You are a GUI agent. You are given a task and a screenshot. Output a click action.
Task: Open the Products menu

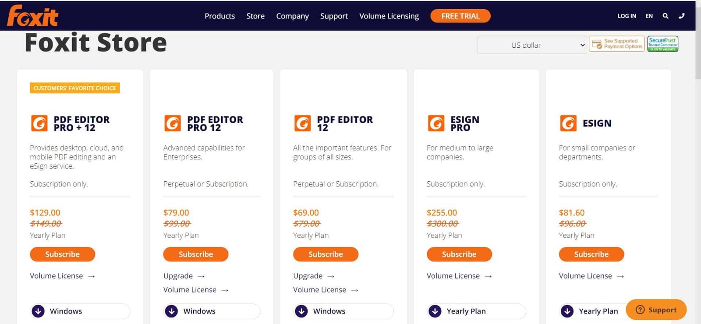[x=220, y=16]
